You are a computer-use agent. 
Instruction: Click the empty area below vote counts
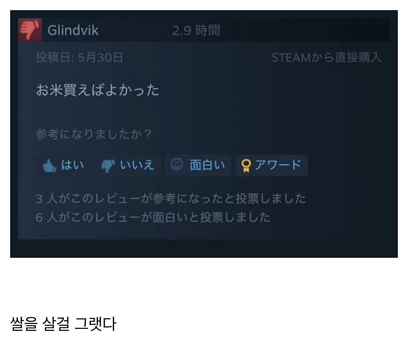[181, 232]
